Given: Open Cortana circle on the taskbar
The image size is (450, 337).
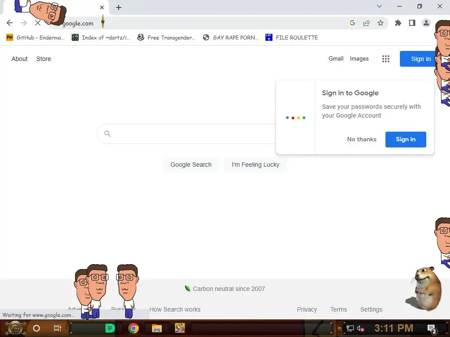Looking at the screenshot, I should click(36, 328).
